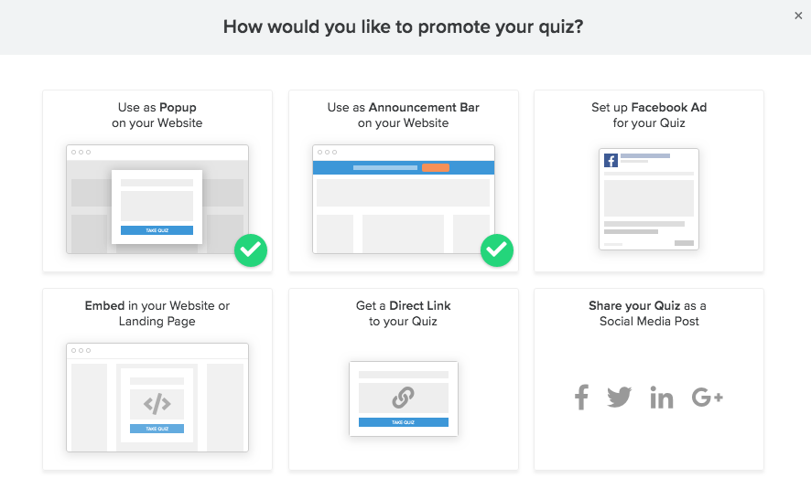Click the Twitter bird icon
The width and height of the screenshot is (811, 499).
tap(620, 398)
